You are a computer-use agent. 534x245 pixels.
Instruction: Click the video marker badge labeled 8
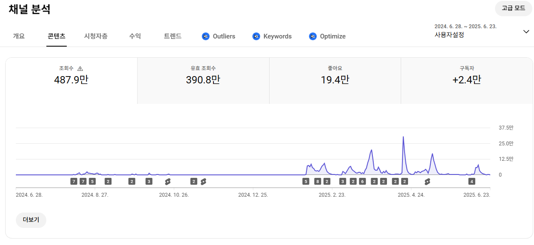point(318,181)
